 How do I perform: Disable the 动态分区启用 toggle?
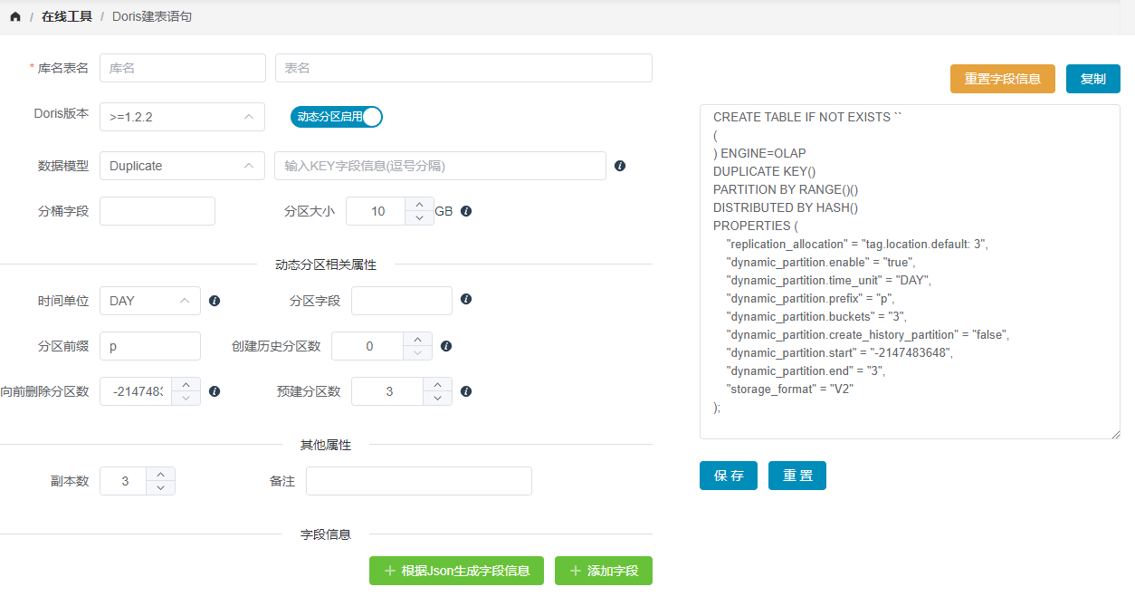click(x=336, y=117)
